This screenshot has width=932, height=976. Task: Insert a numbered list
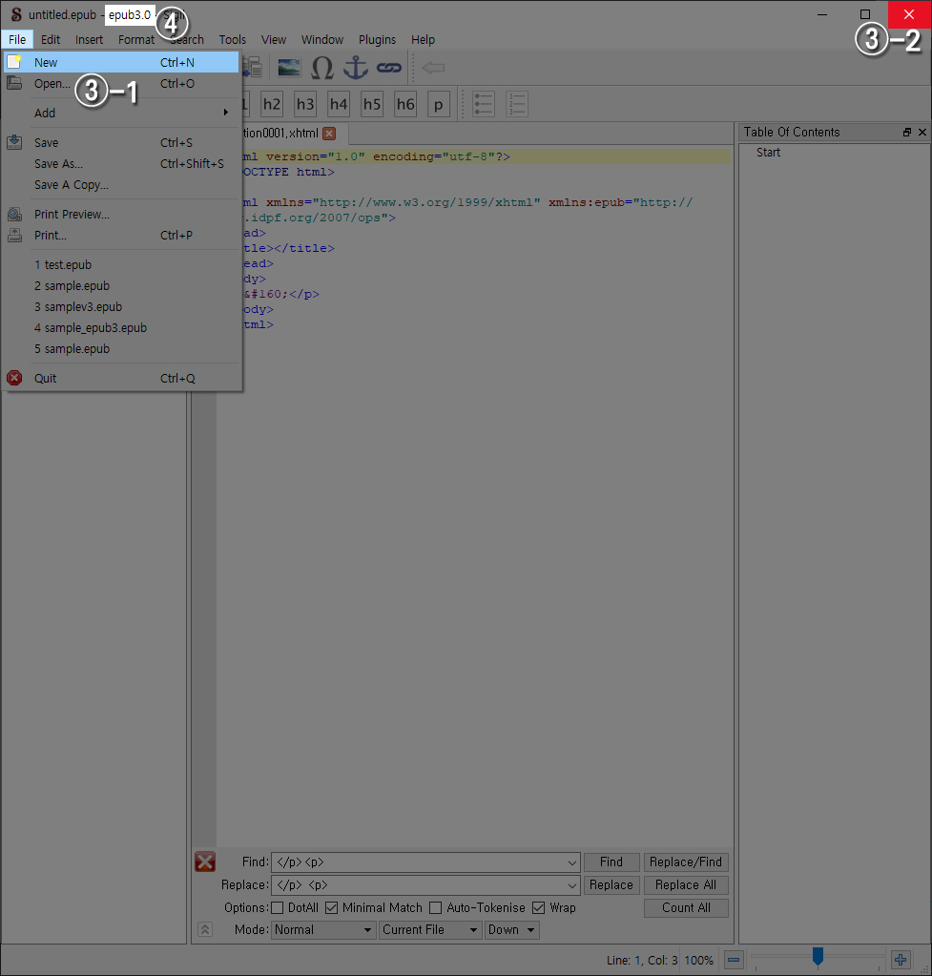coord(517,104)
